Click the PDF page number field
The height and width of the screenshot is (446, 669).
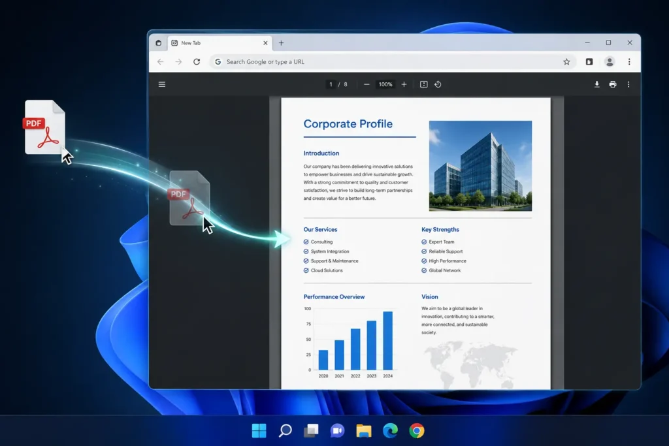[x=331, y=84]
